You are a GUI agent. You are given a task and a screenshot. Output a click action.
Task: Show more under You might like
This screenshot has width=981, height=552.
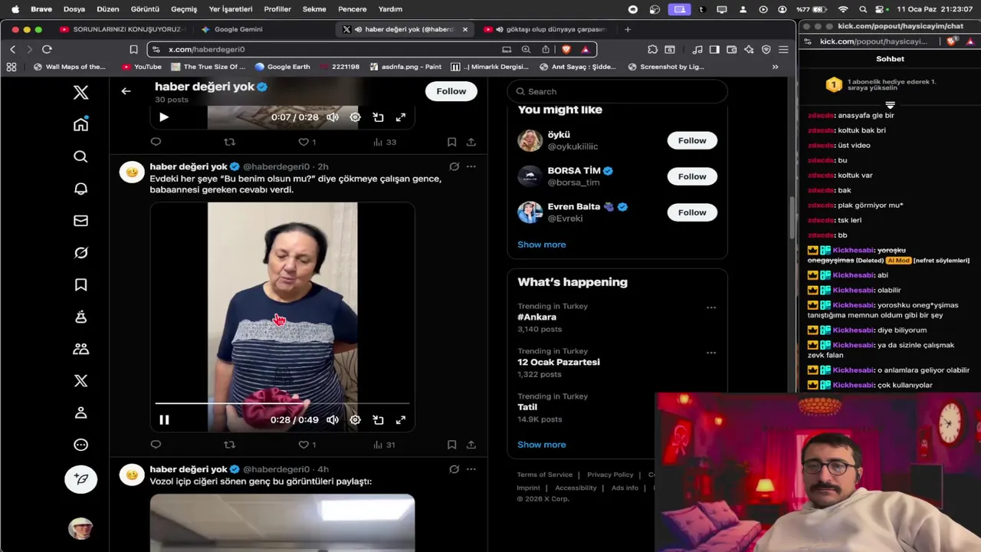[541, 245]
